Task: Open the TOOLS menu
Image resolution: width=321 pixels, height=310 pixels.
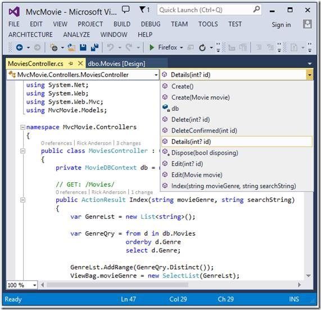Action: pos(208,24)
